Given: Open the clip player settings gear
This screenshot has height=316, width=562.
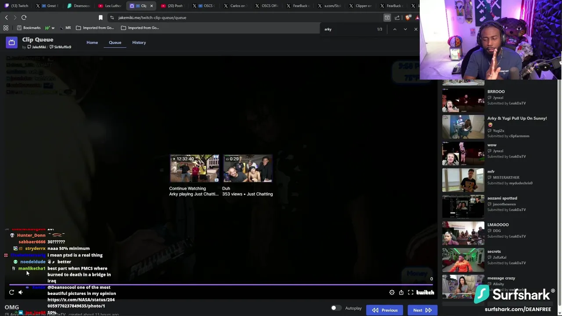Looking at the screenshot, I should tap(392, 292).
